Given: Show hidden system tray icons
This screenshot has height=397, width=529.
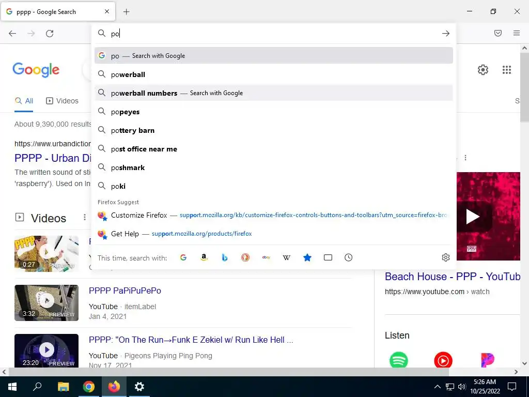Looking at the screenshot, I should coord(437,387).
